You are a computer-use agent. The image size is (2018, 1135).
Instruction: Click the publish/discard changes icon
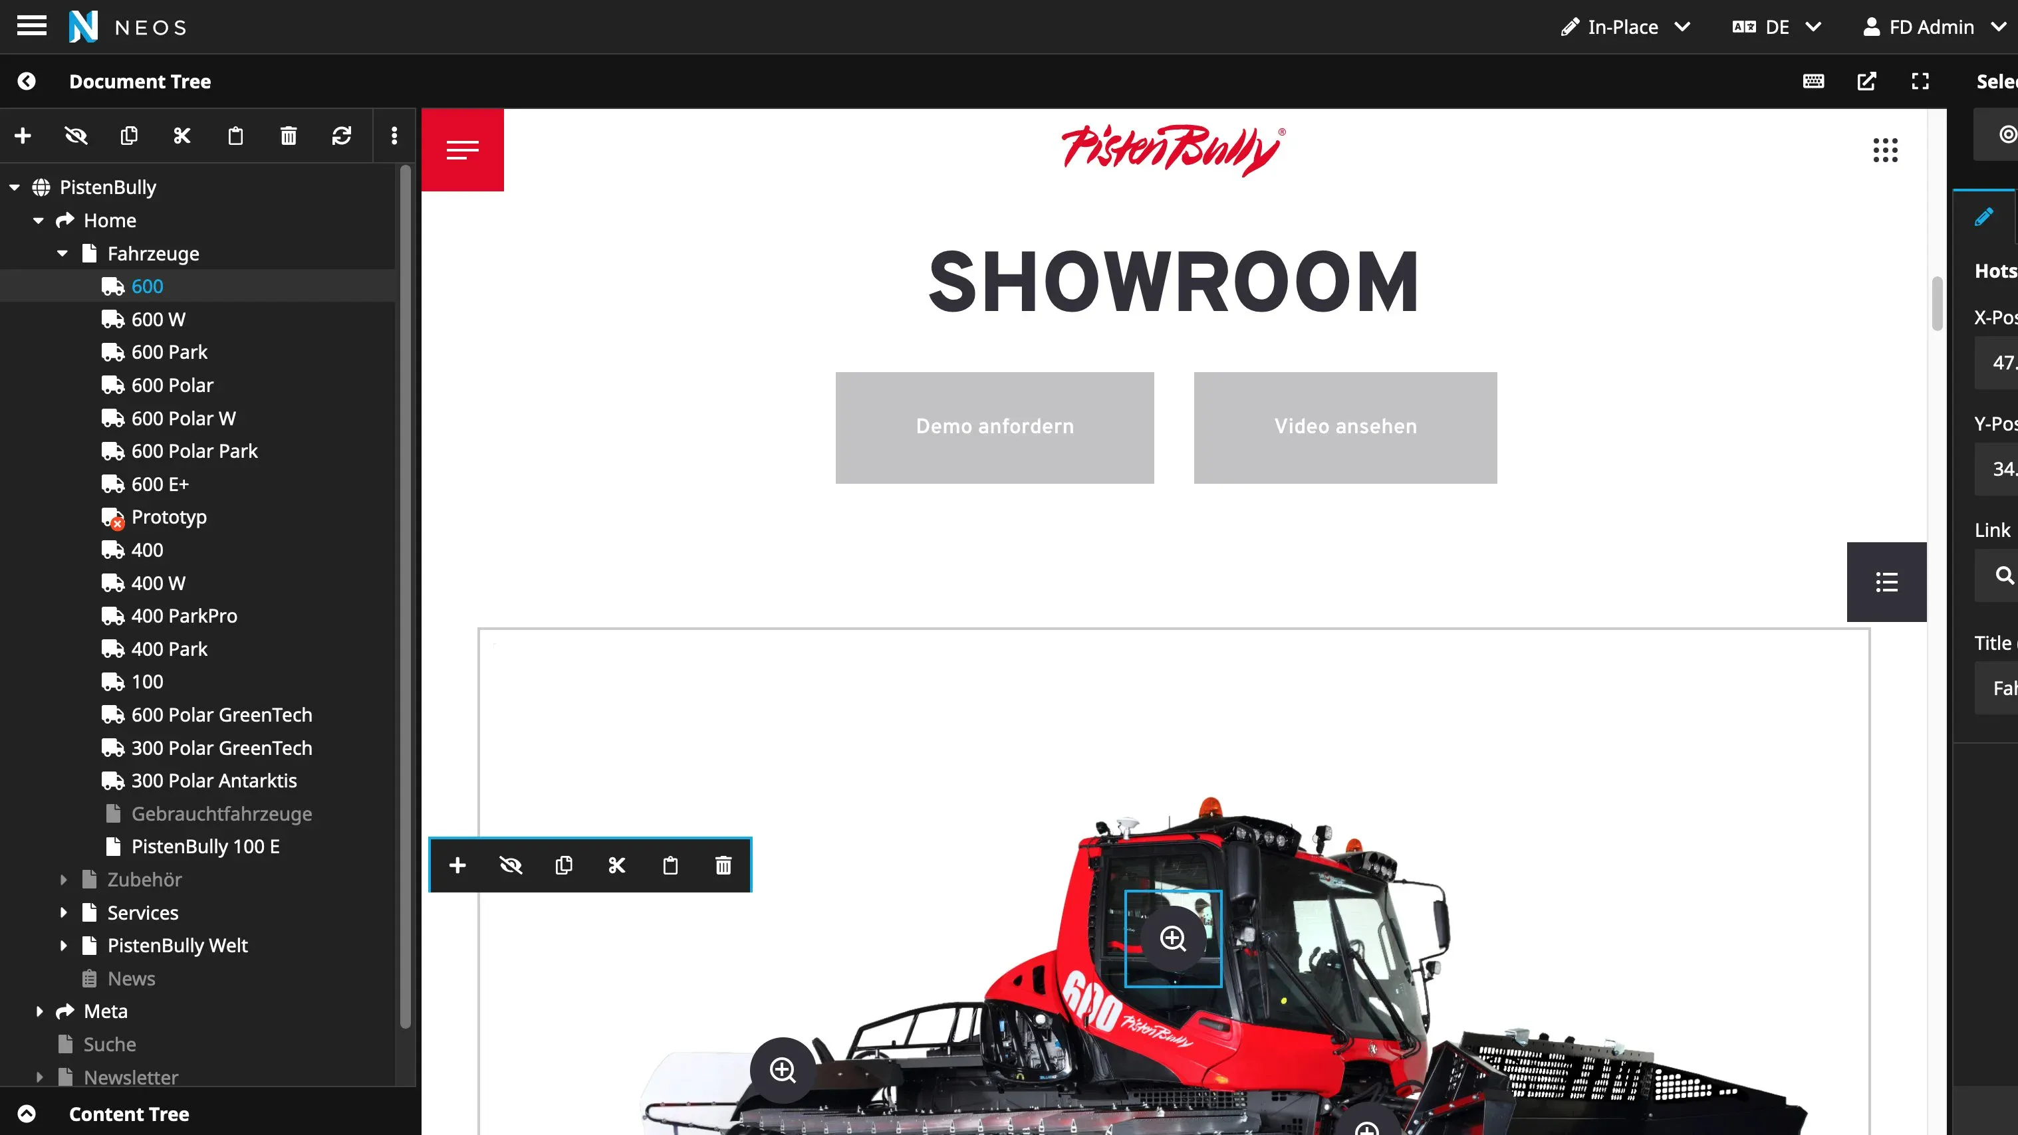pyautogui.click(x=341, y=134)
